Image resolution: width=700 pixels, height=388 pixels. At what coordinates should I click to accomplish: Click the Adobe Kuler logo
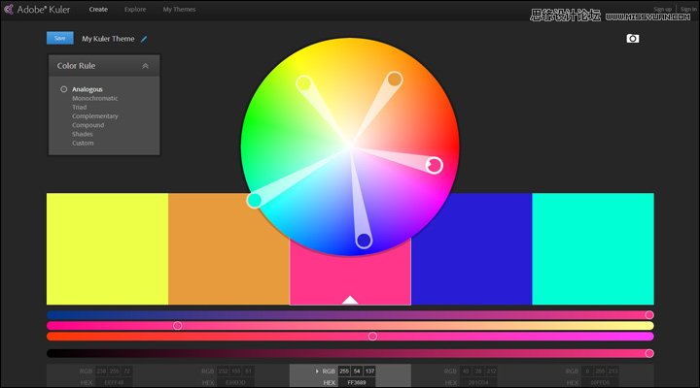(x=37, y=10)
